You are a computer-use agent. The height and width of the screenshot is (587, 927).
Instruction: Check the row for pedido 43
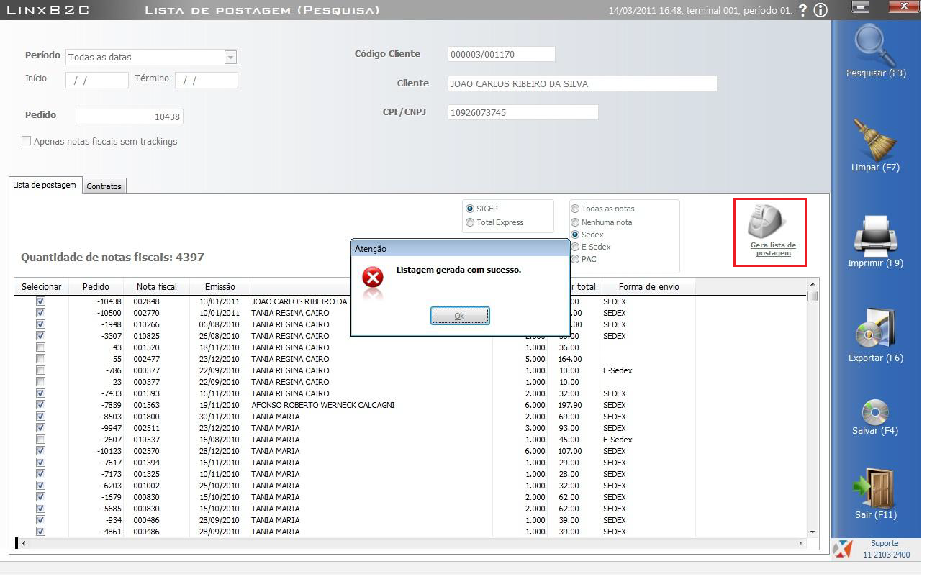click(40, 347)
